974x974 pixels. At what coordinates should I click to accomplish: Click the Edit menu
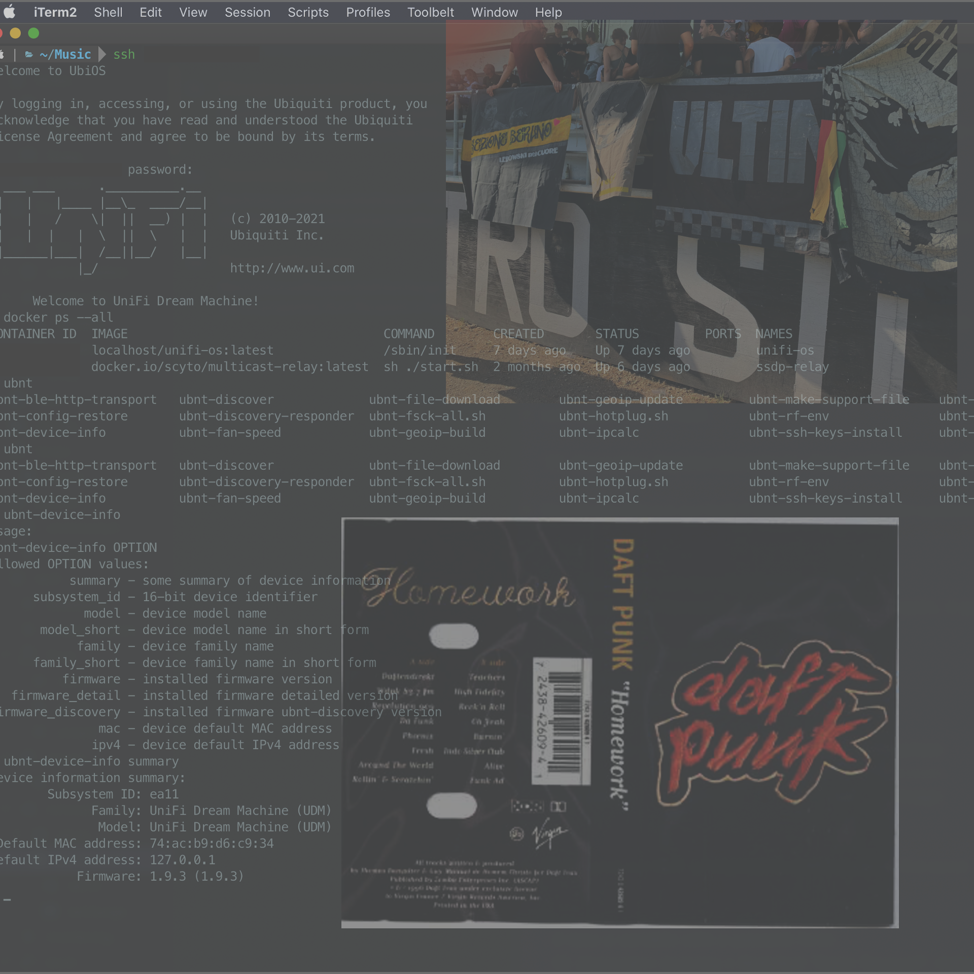[x=151, y=12]
